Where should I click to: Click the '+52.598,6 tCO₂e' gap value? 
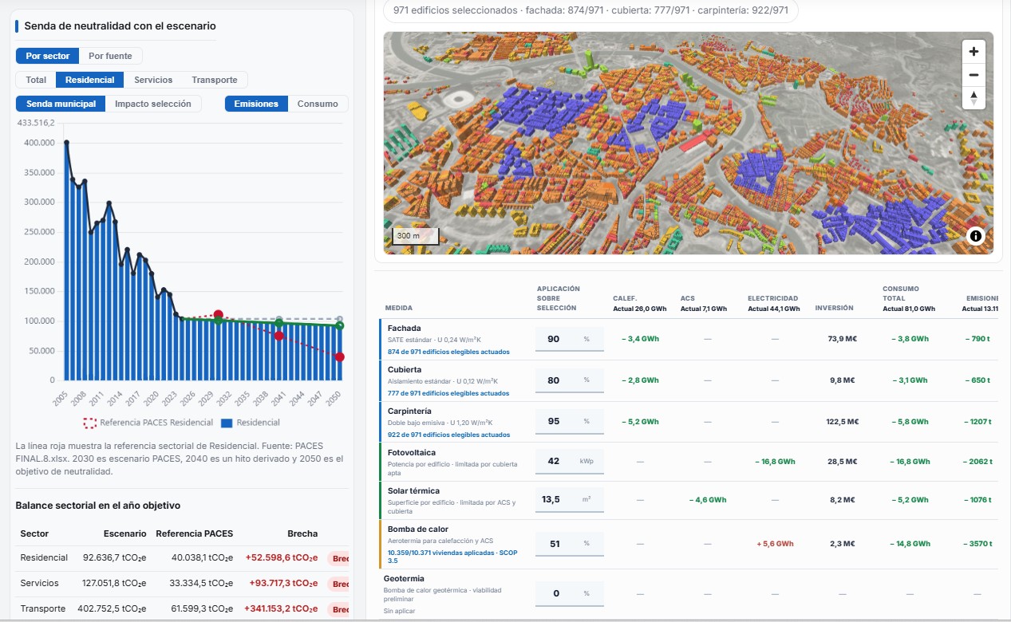tap(282, 557)
